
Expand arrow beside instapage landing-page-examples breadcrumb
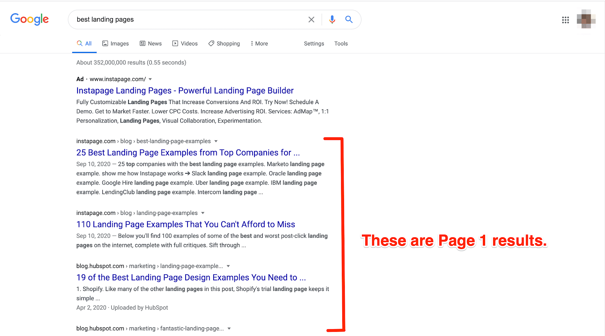coord(203,213)
